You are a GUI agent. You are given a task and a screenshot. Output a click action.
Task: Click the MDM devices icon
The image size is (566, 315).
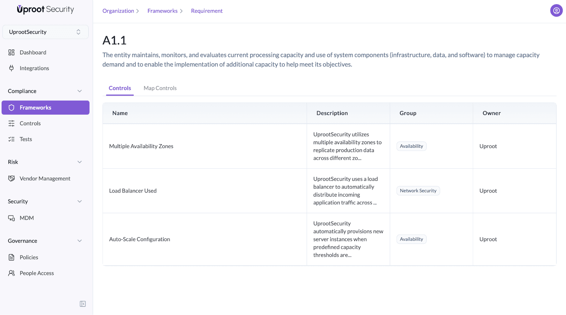click(x=11, y=218)
